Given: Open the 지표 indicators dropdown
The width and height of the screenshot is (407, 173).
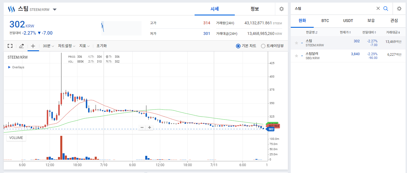Looking at the screenshot, I should point(84,46).
